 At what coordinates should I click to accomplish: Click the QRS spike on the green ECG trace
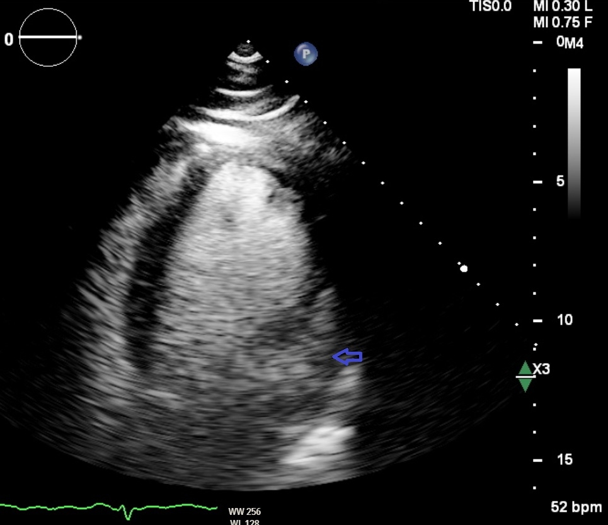point(129,512)
